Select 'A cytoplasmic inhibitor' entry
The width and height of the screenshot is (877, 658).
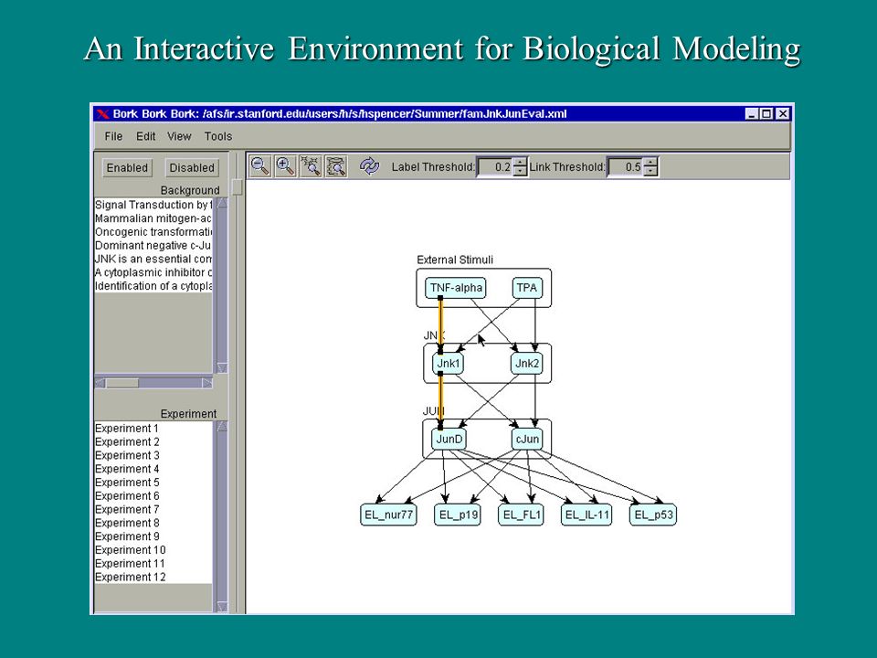[x=153, y=272]
